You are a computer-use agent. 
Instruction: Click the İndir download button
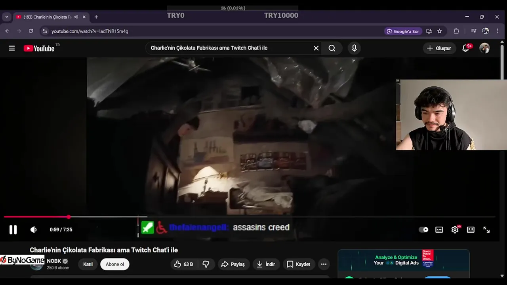(266, 264)
